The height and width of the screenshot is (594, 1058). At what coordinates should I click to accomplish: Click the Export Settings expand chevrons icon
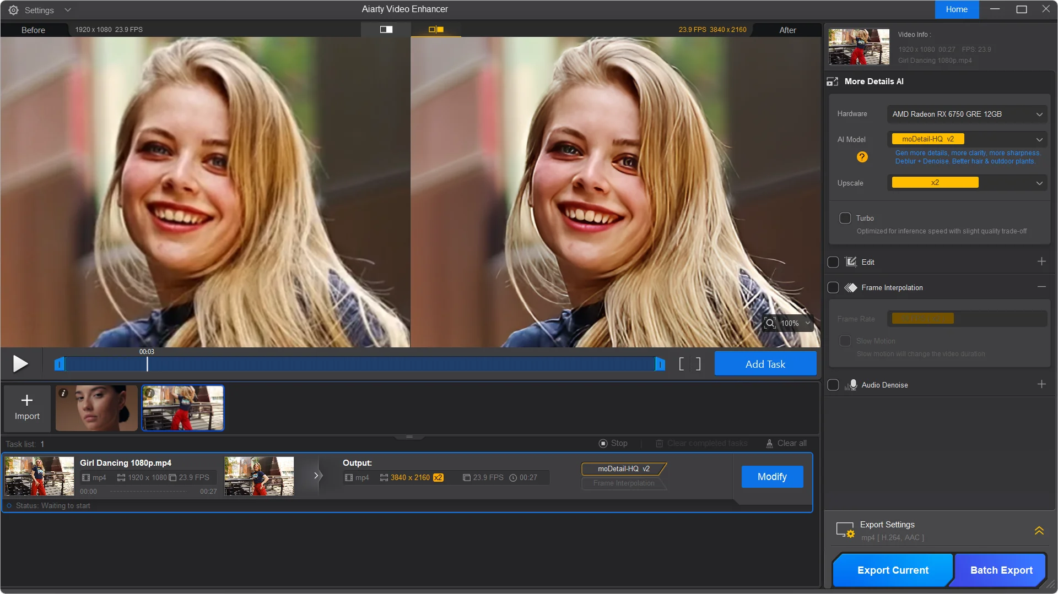(x=1039, y=531)
